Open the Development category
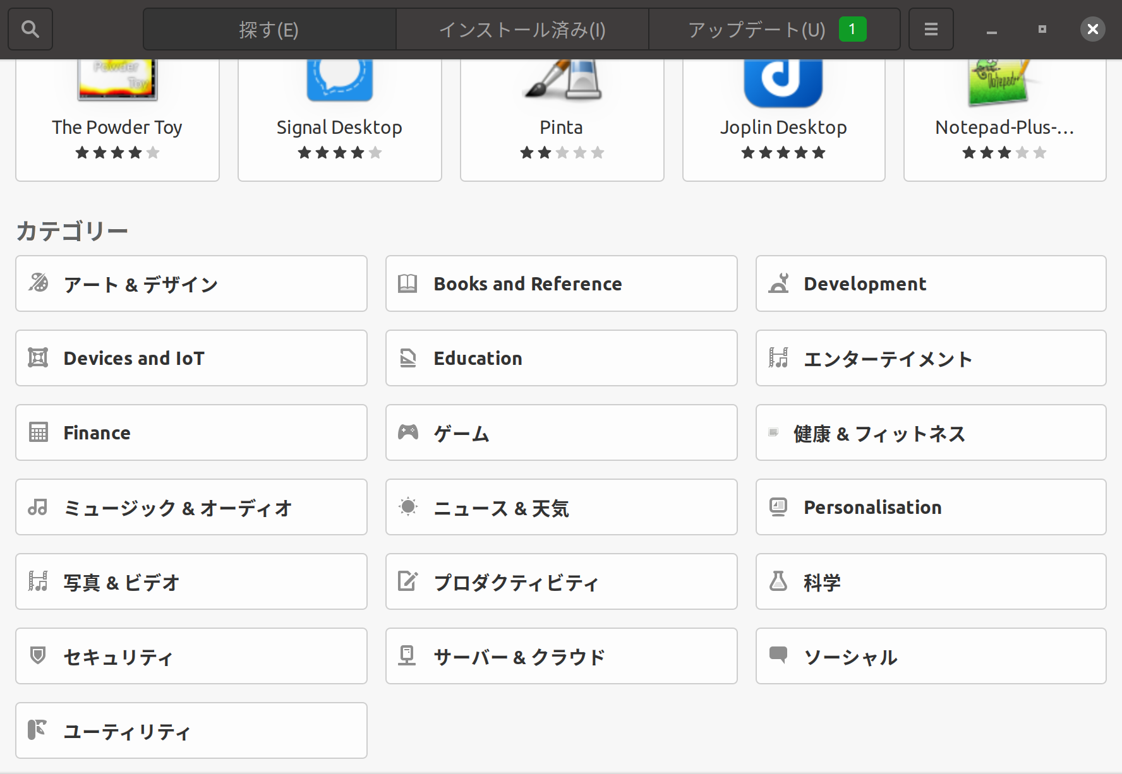Image resolution: width=1122 pixels, height=774 pixels. click(x=931, y=283)
